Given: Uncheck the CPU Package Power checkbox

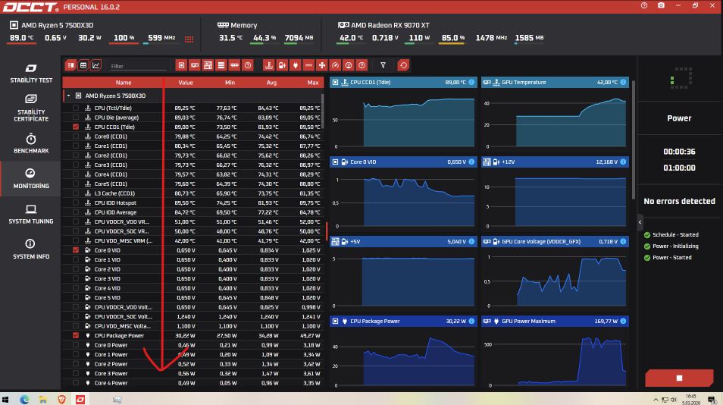Looking at the screenshot, I should point(76,335).
